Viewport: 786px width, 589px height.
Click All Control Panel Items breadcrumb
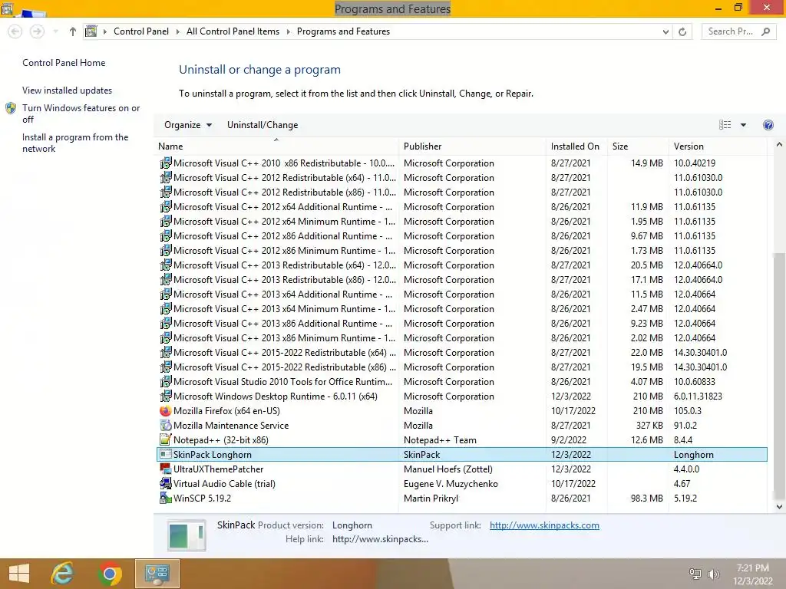click(x=233, y=31)
